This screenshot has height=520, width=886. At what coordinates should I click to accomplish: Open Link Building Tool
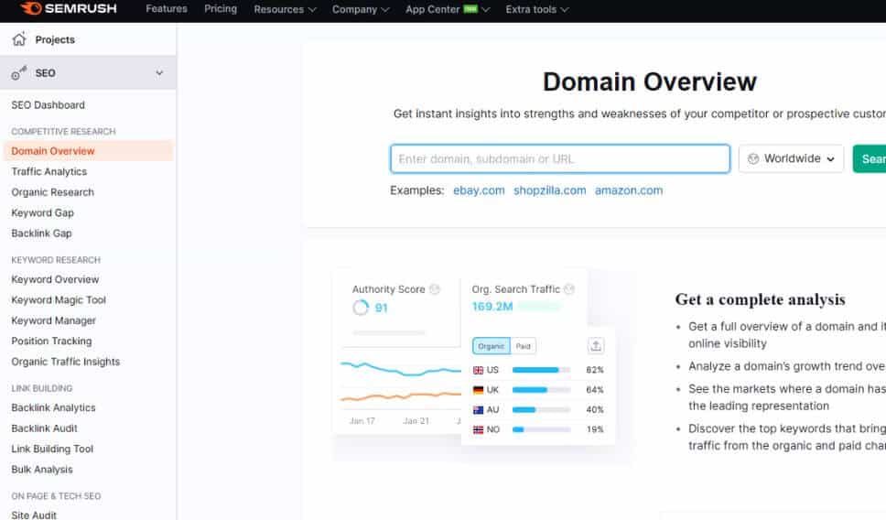(x=52, y=449)
